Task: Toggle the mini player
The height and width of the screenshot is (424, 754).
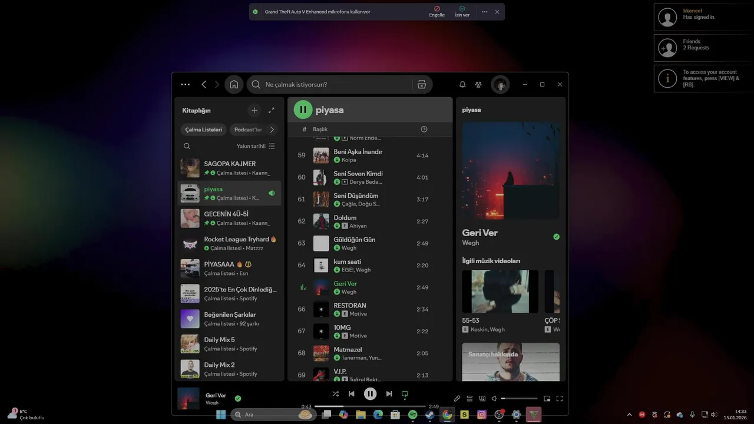Action: pos(547,399)
